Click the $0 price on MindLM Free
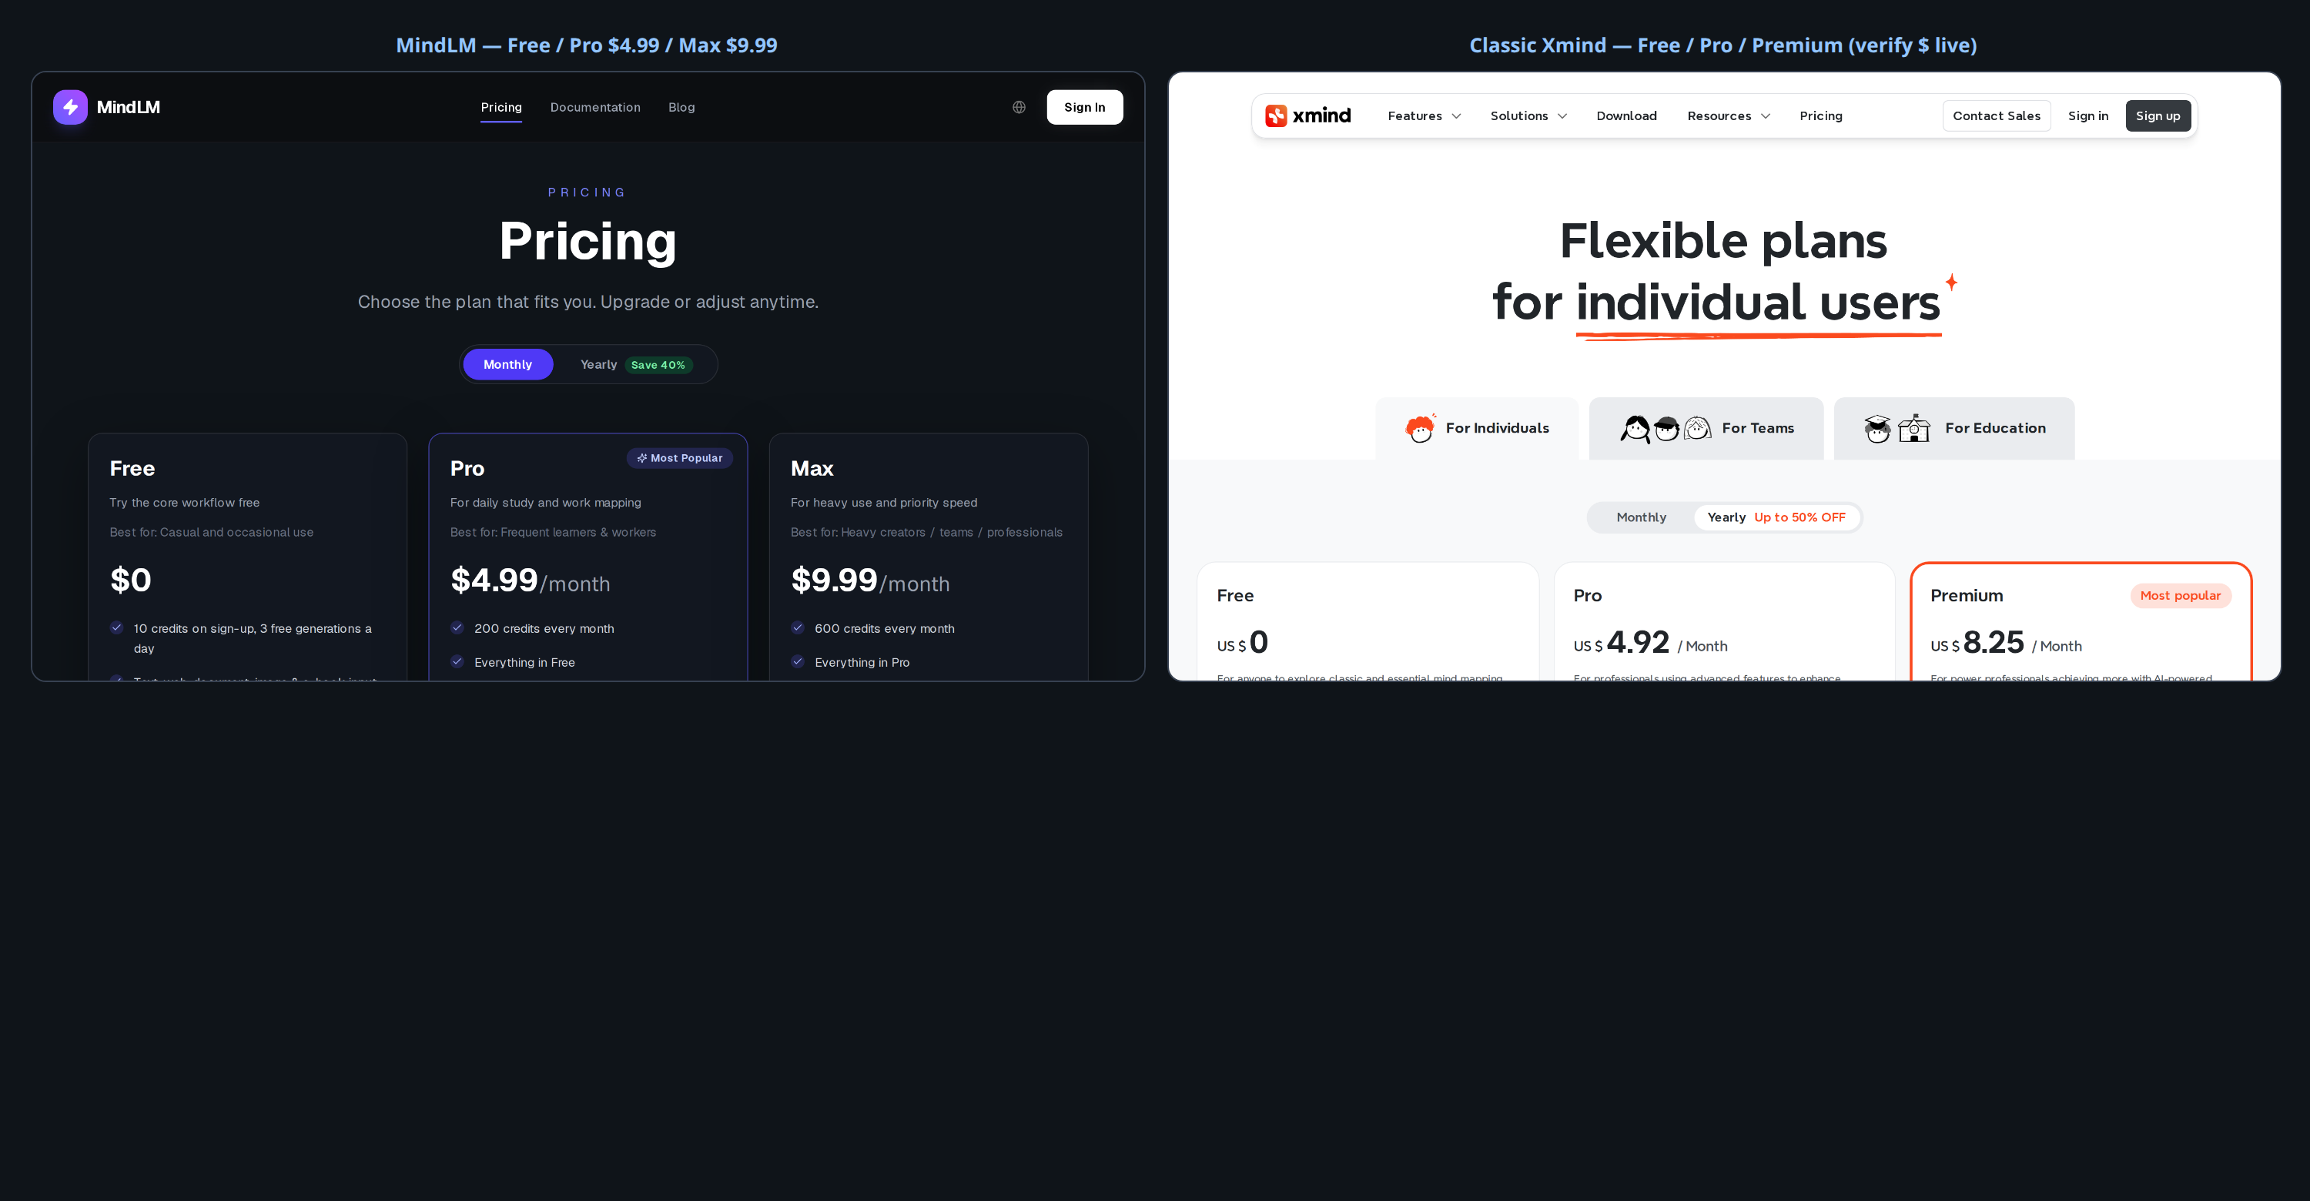This screenshot has width=2310, height=1201. [131, 580]
